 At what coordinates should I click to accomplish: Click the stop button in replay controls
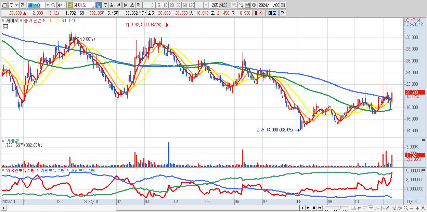pyautogui.click(x=314, y=208)
